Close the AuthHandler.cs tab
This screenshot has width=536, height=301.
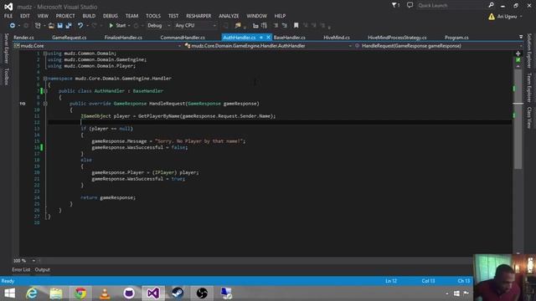click(268, 38)
